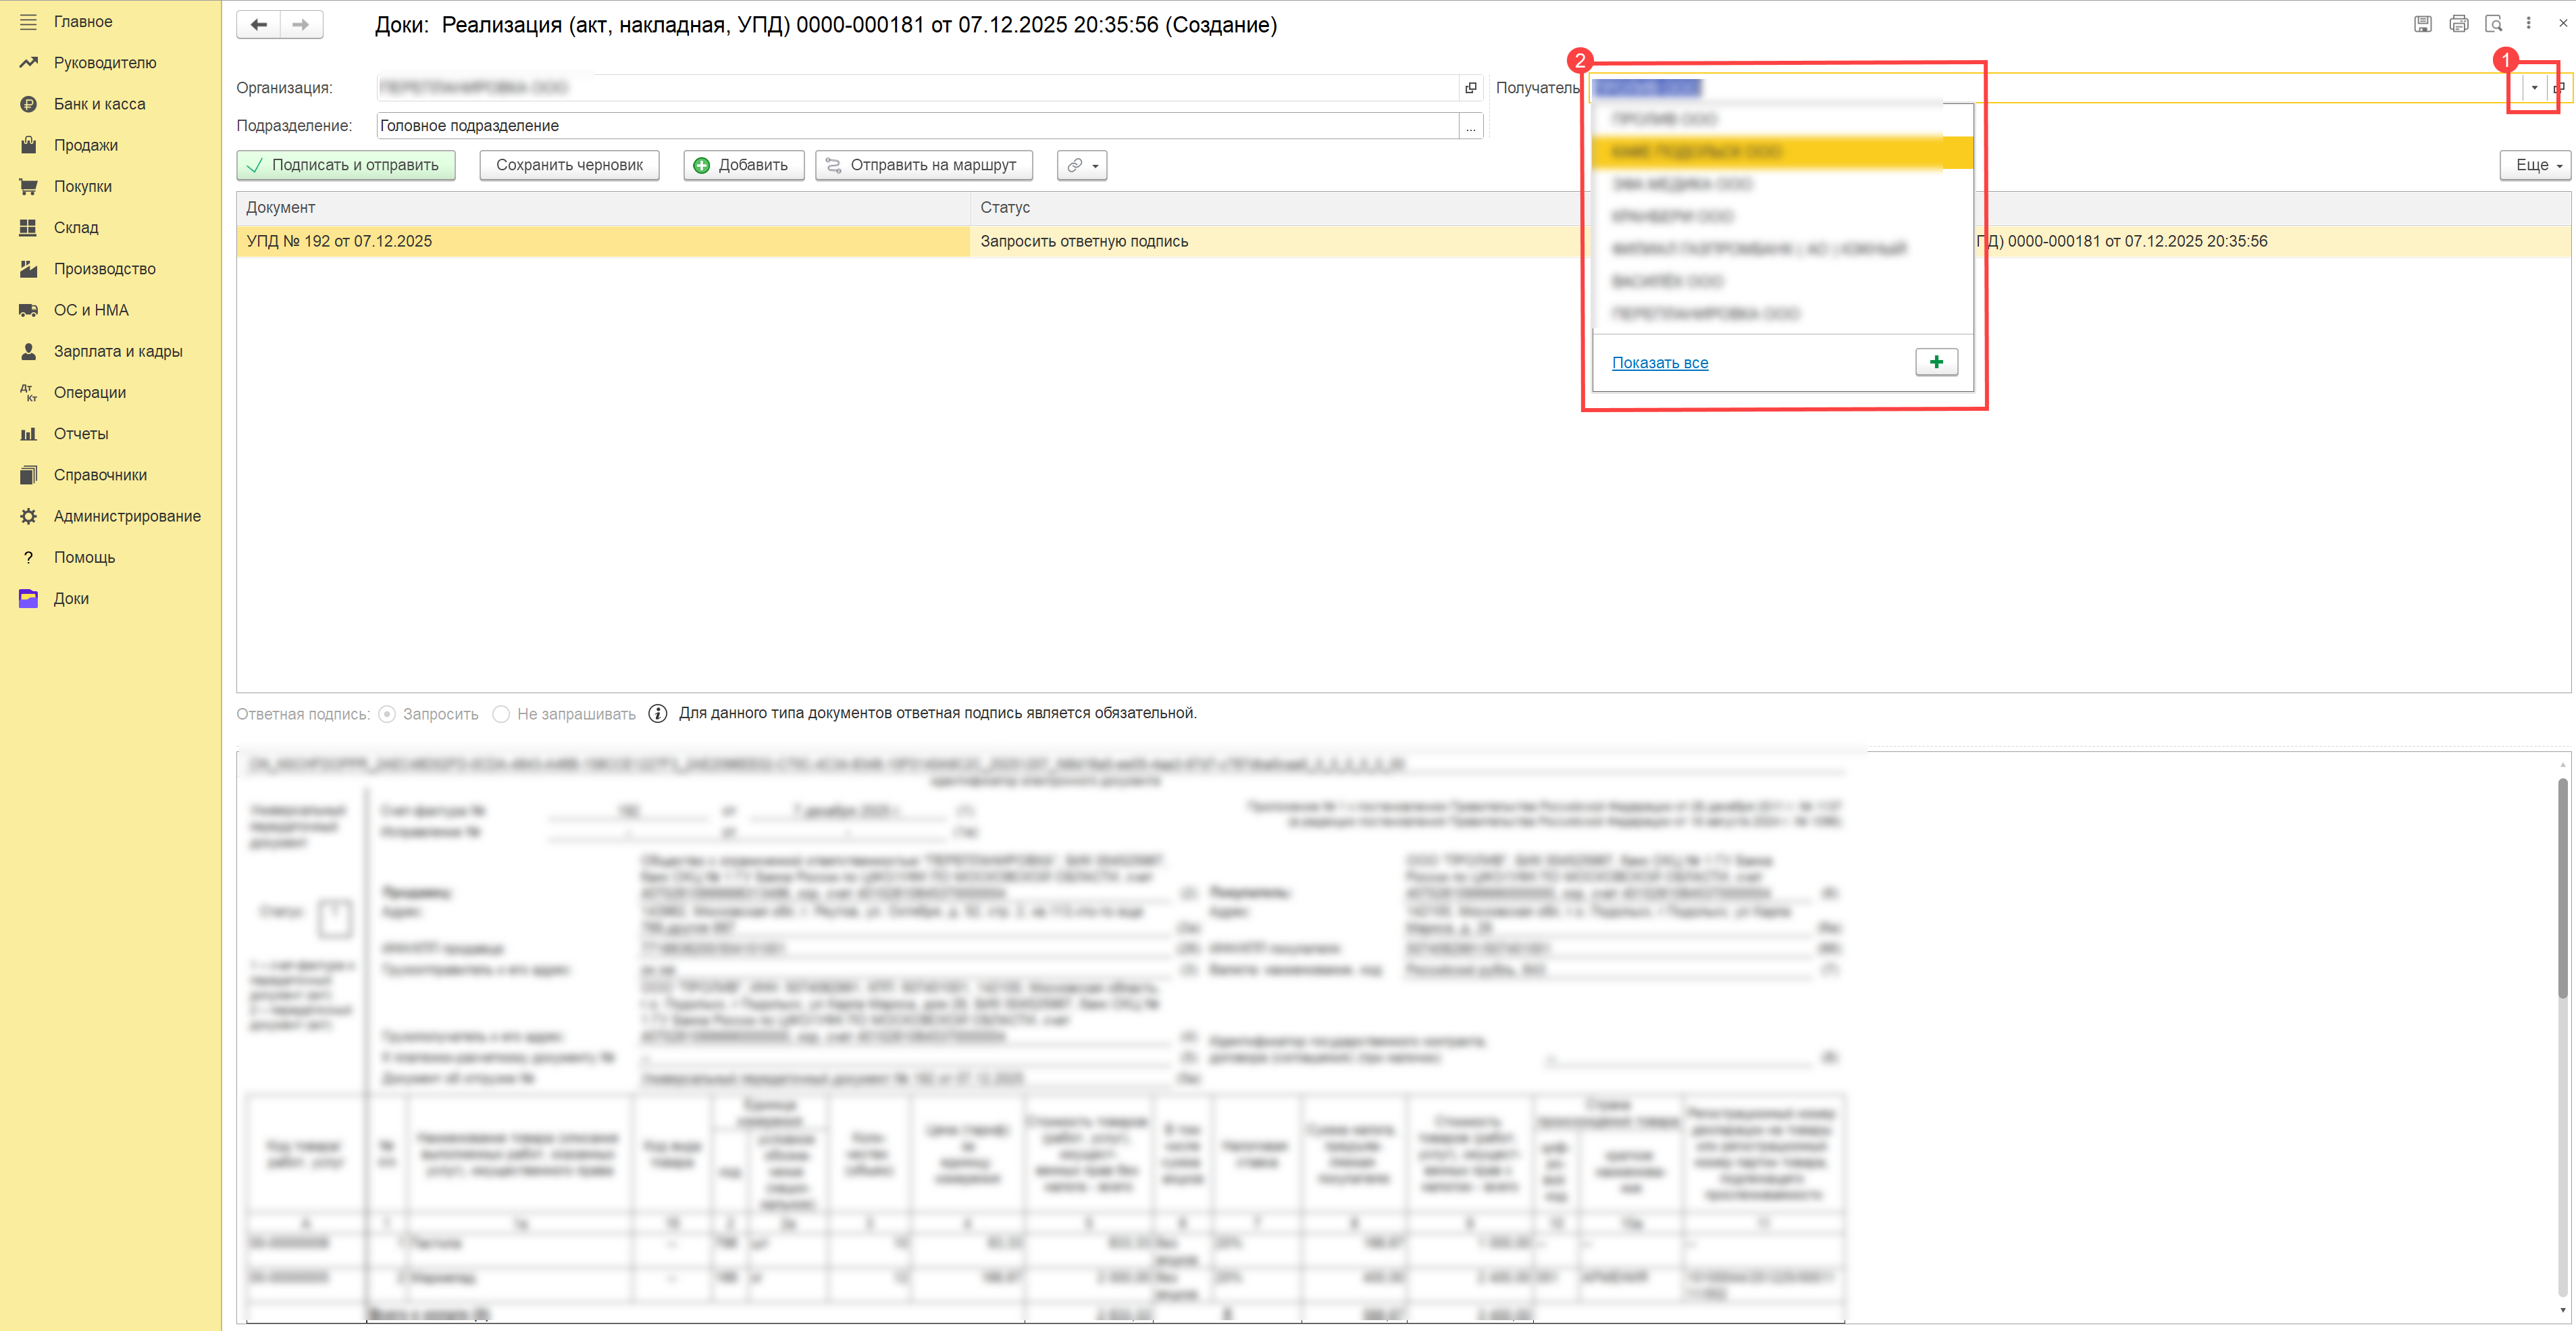
Task: Click the Показать все link
Action: (1659, 363)
